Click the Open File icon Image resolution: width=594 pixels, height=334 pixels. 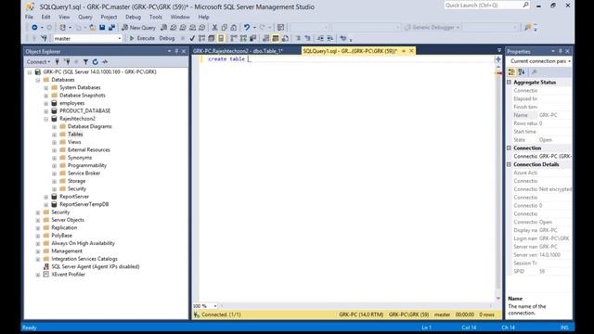[93, 27]
